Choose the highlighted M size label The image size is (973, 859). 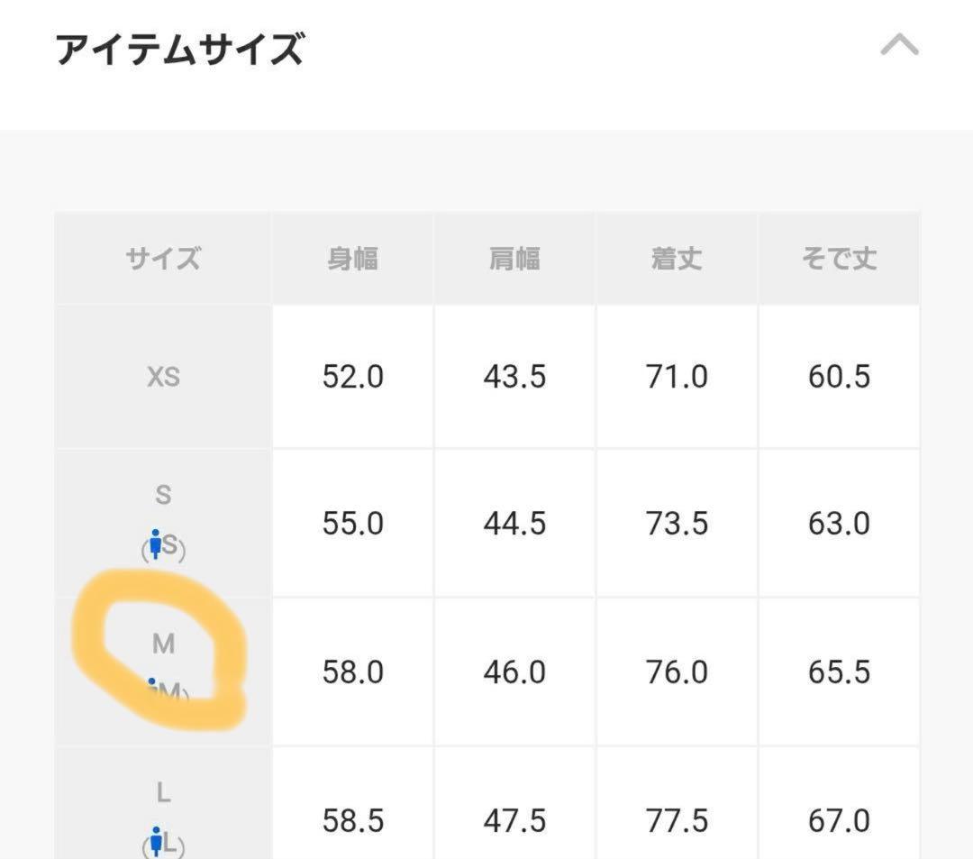pos(163,644)
